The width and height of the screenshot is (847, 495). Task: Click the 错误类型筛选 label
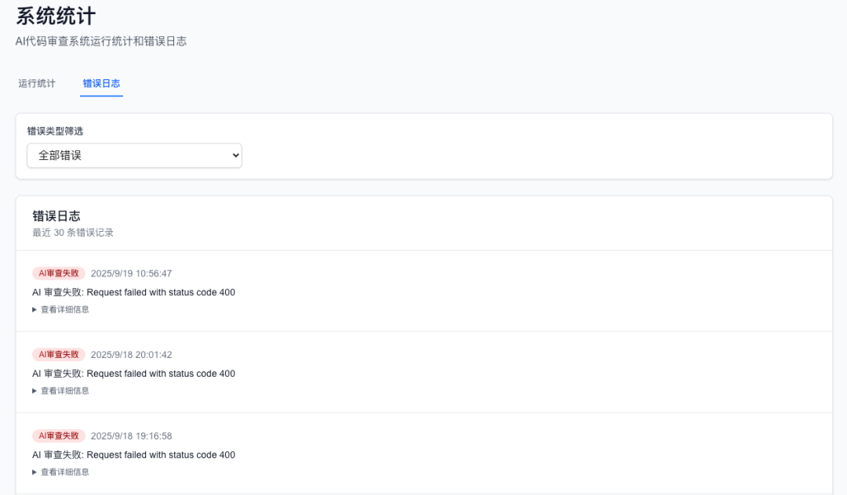pyautogui.click(x=55, y=131)
